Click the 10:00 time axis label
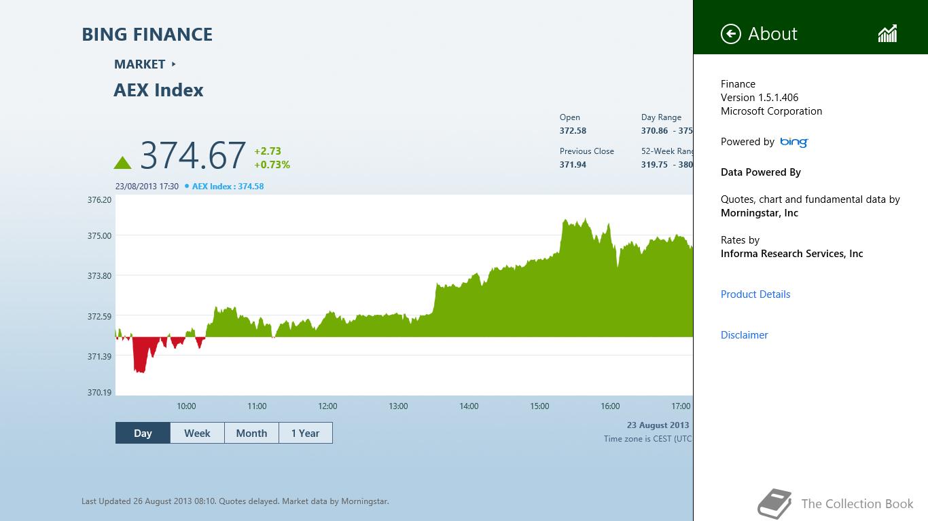This screenshot has width=928, height=521. (x=186, y=406)
